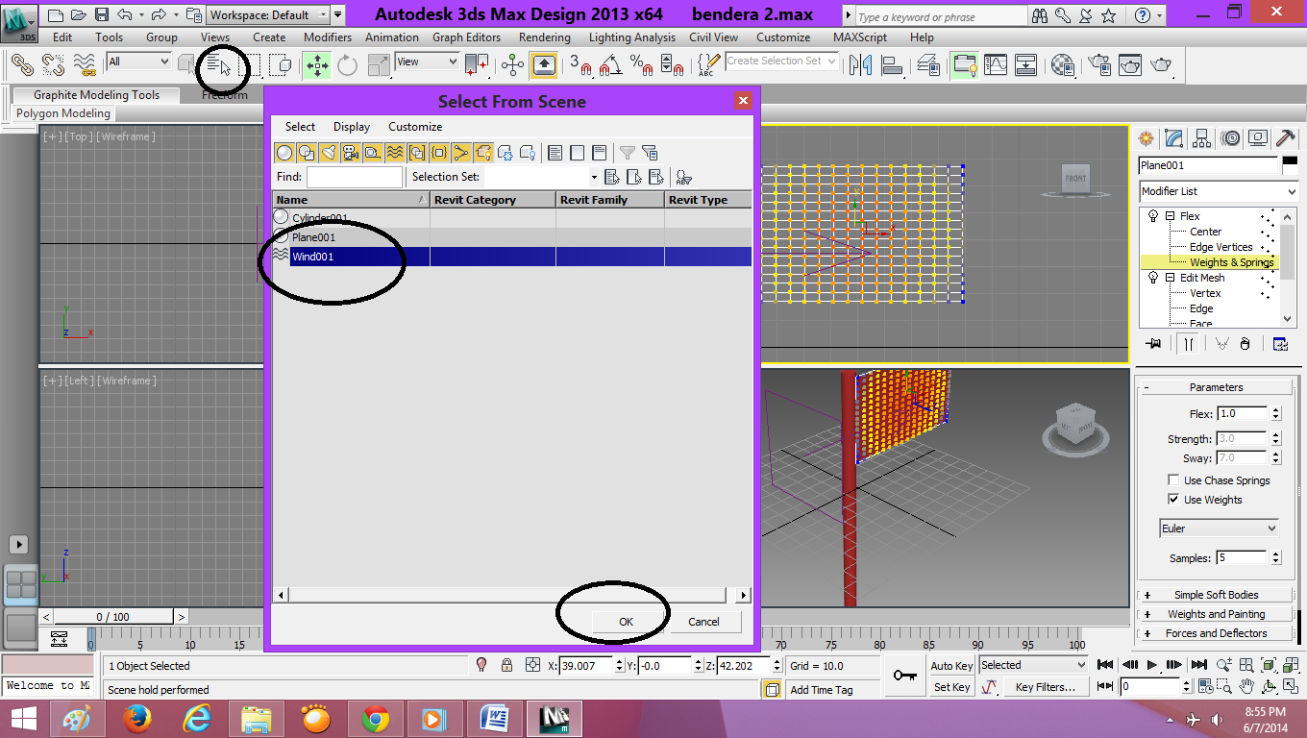Open the Selected key filter dropdown
Screen dimensions: 1307x738
(1032, 665)
